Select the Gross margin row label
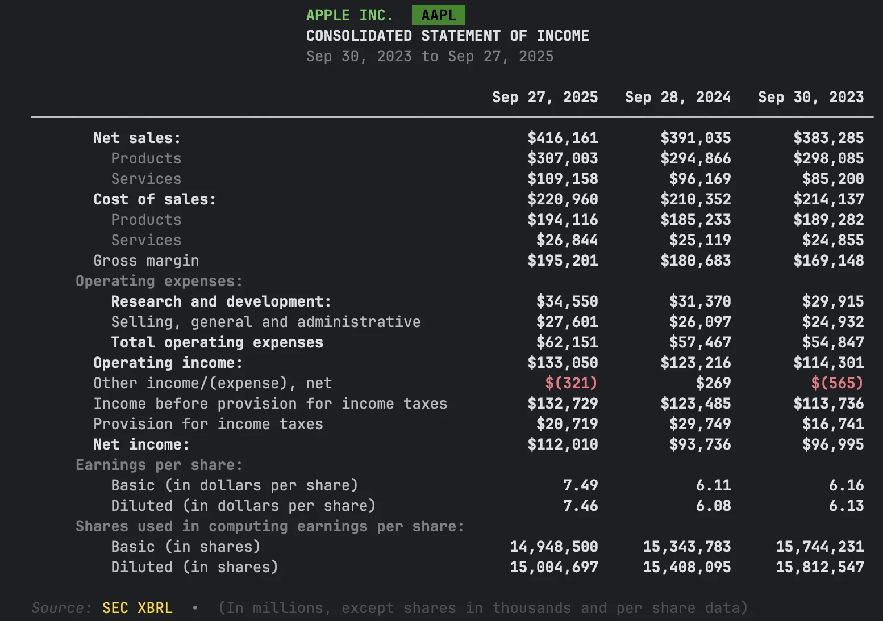Image resolution: width=883 pixels, height=621 pixels. click(146, 261)
